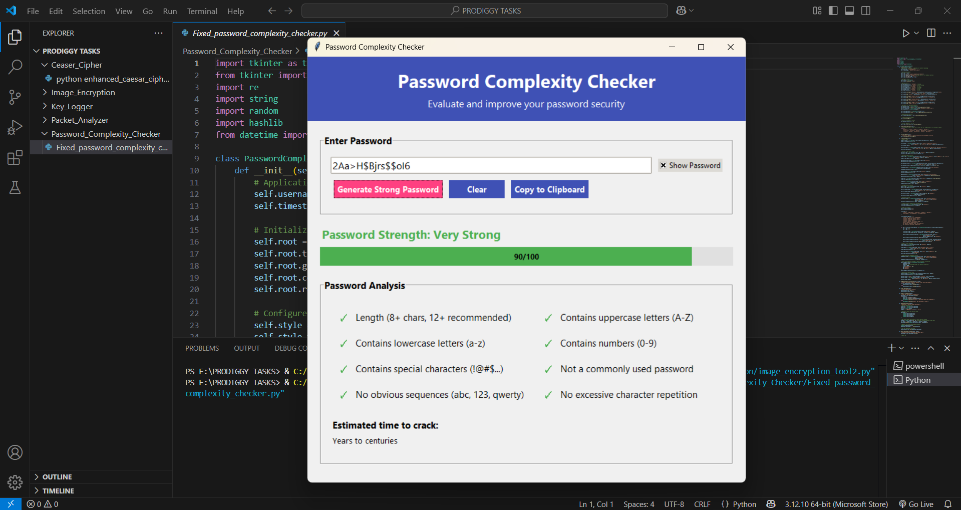Open the File menu
961x510 pixels.
pyautogui.click(x=33, y=11)
